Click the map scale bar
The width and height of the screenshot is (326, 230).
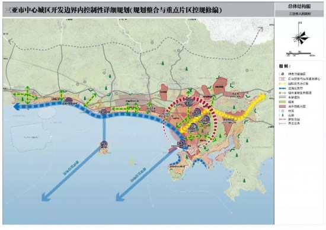301,54
